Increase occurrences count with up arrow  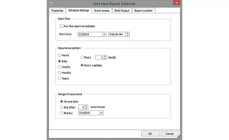tap(86, 106)
